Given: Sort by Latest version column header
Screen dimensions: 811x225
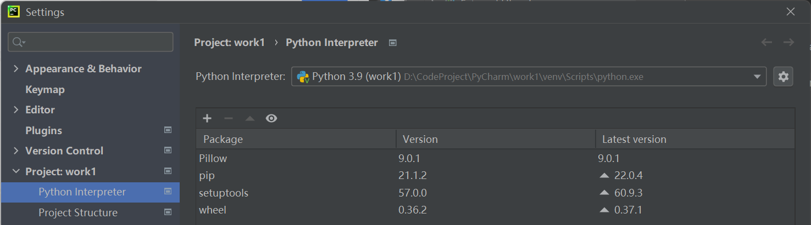Looking at the screenshot, I should 695,139.
